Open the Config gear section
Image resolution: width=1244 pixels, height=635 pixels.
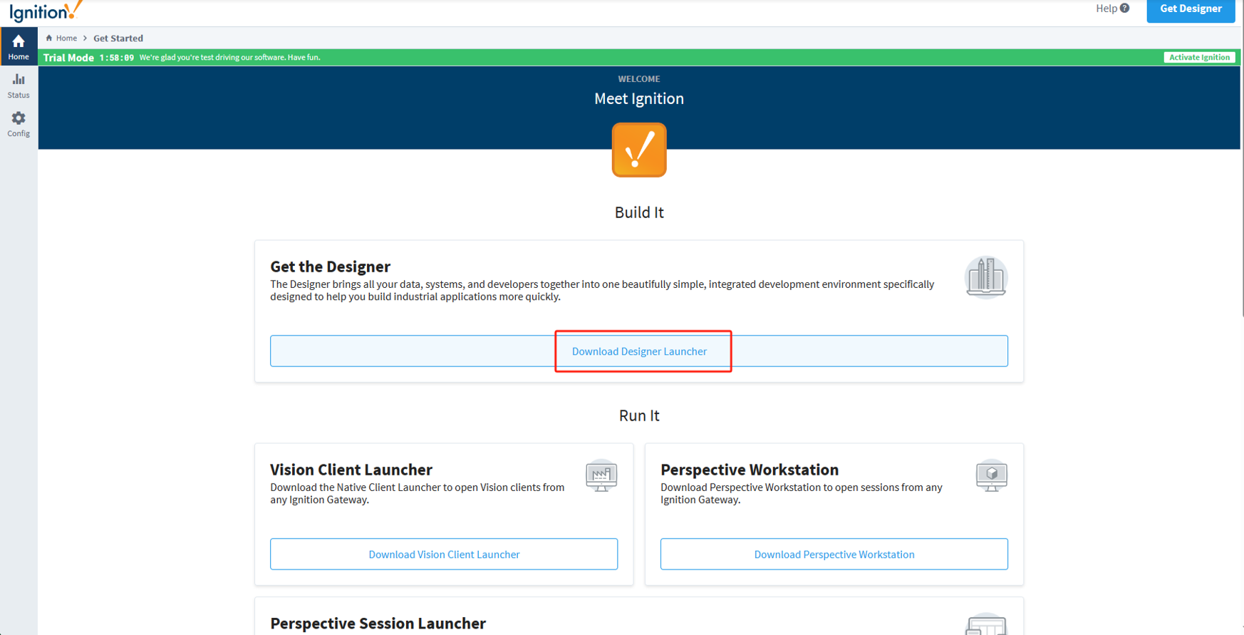[19, 124]
